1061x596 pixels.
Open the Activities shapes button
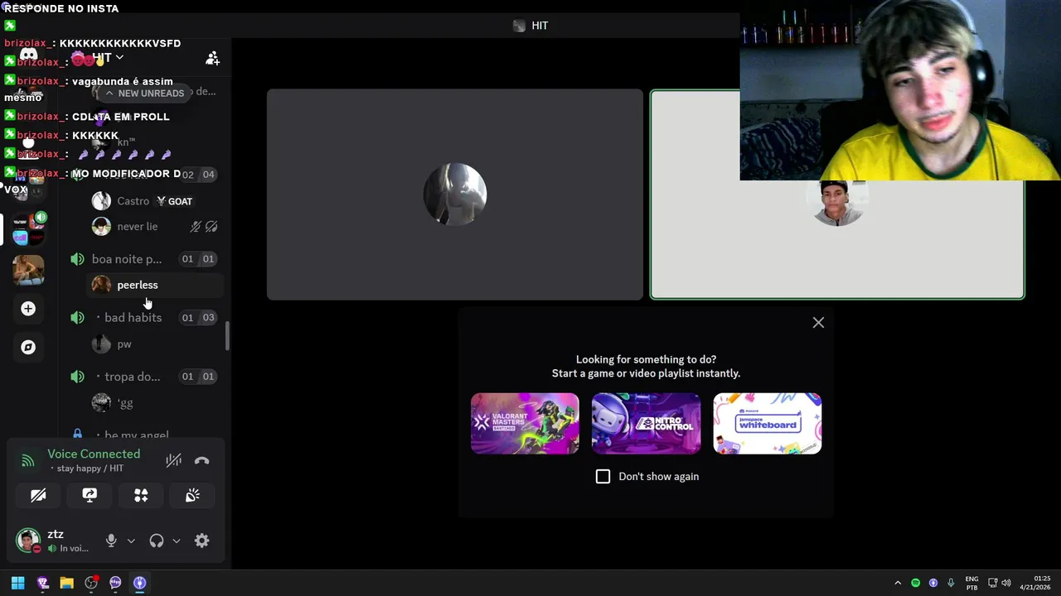click(x=141, y=495)
